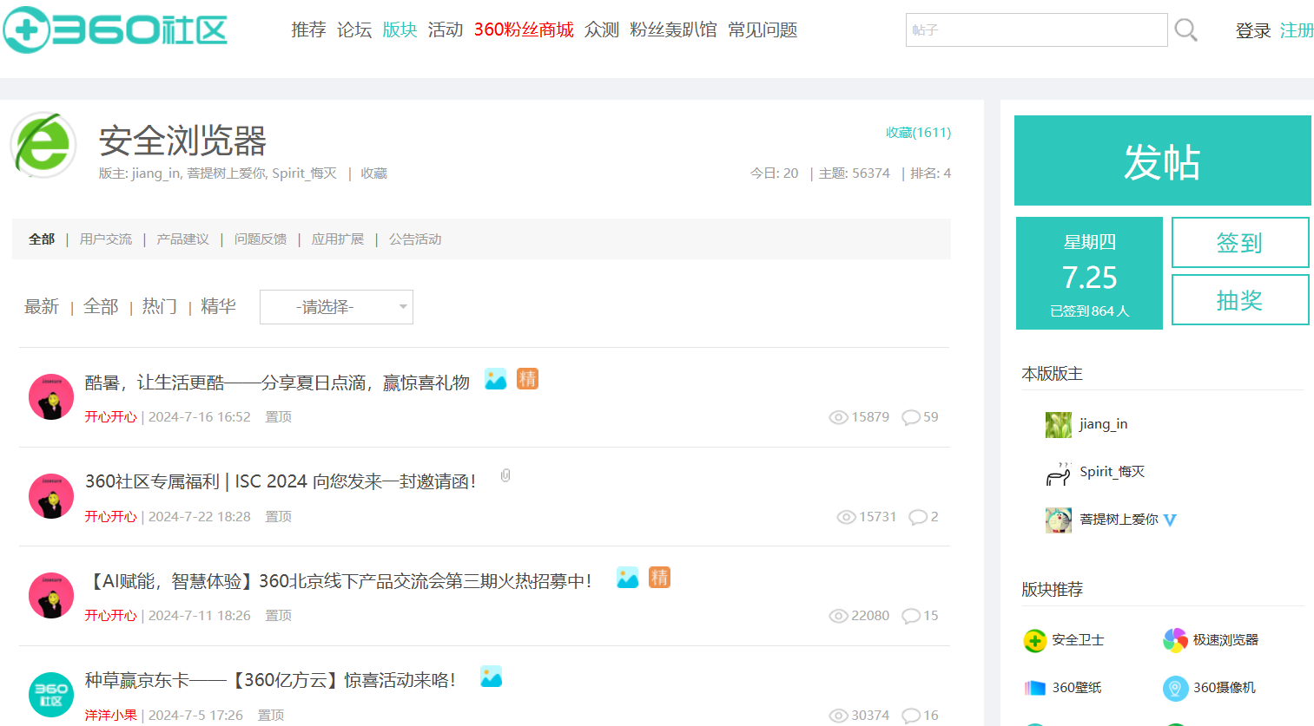Open post 酷暑，让生活更酷
This screenshot has height=726, width=1314.
tap(277, 383)
